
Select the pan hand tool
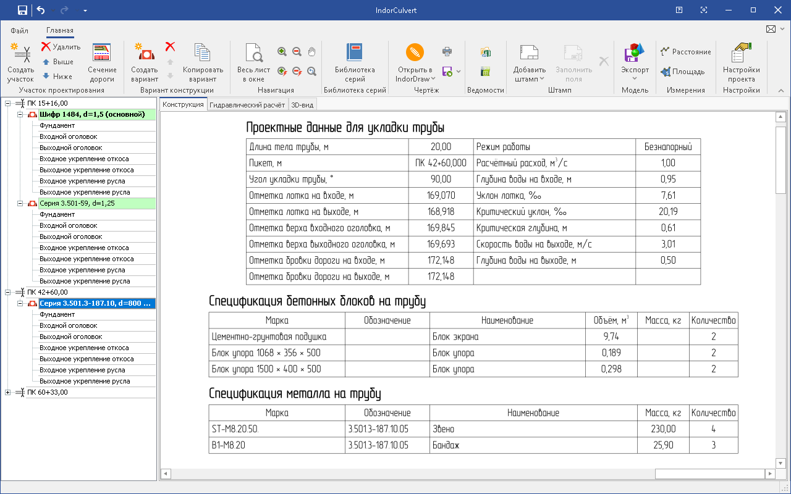click(x=312, y=52)
